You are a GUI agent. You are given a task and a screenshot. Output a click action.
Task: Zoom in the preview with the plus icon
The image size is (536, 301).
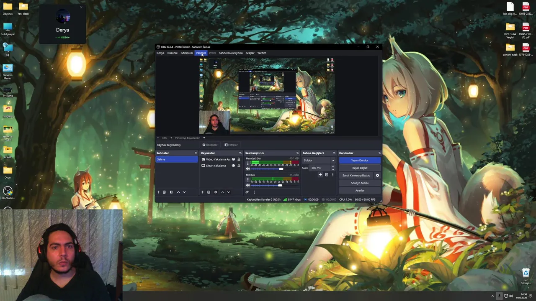tap(171, 138)
